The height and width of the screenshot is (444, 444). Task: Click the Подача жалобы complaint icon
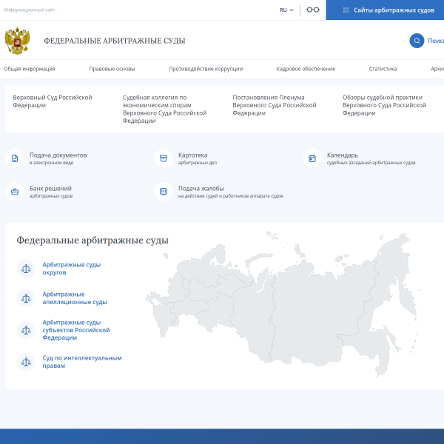coord(164,192)
